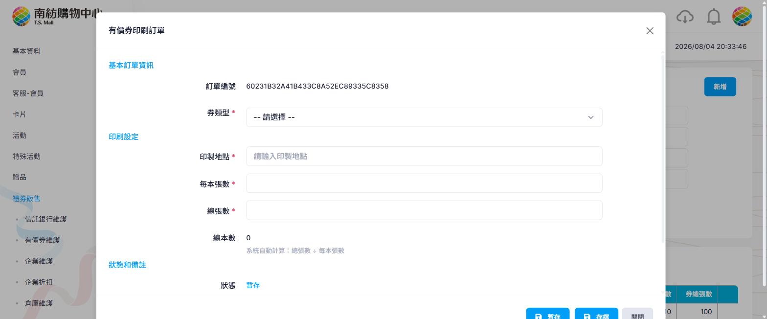Open 客服-會員 sidebar item
This screenshot has height=319, width=767.
pyautogui.click(x=28, y=93)
